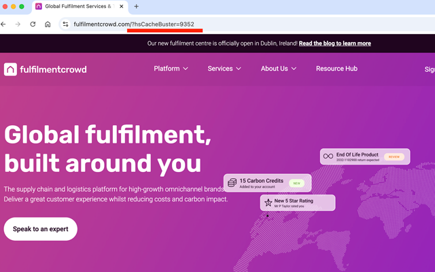The image size is (435, 272).
Task: Select the Global Fulfilment Services browser tab
Action: coord(80,7)
